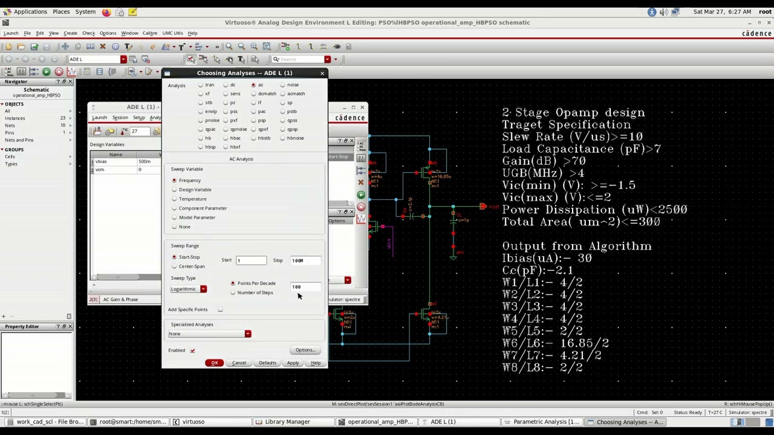This screenshot has width=774, height=435.
Task: Expand the Instances entry in the Navigator
Action: pyautogui.click(x=70, y=118)
